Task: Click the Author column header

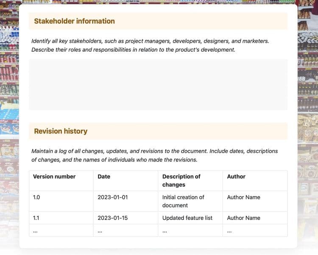Action: coord(255,181)
